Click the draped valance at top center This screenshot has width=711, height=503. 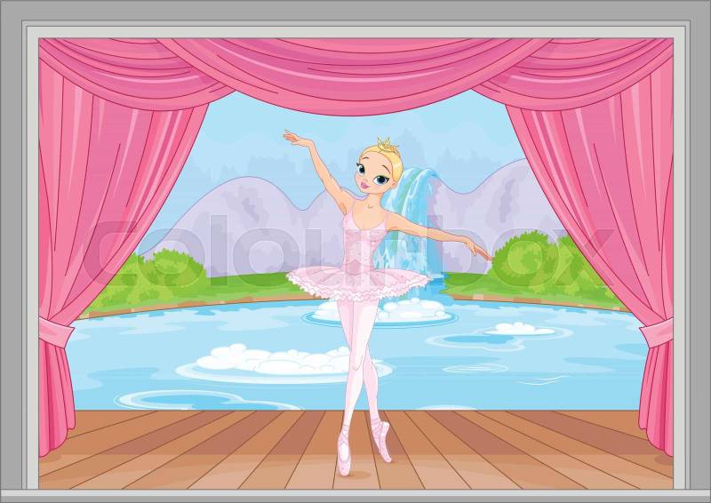[355, 67]
